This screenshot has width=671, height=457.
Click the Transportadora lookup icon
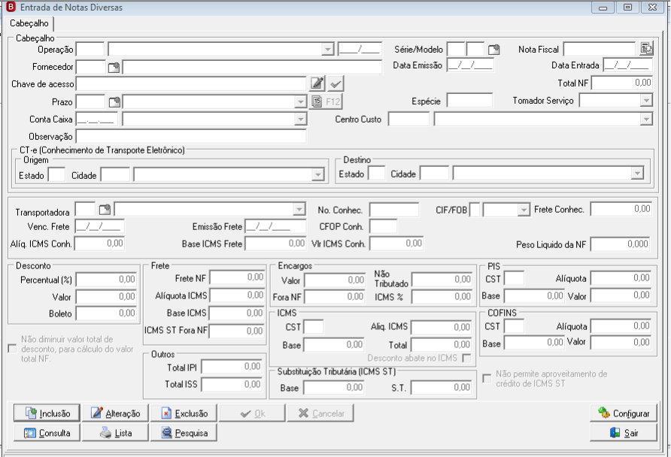coord(105,210)
